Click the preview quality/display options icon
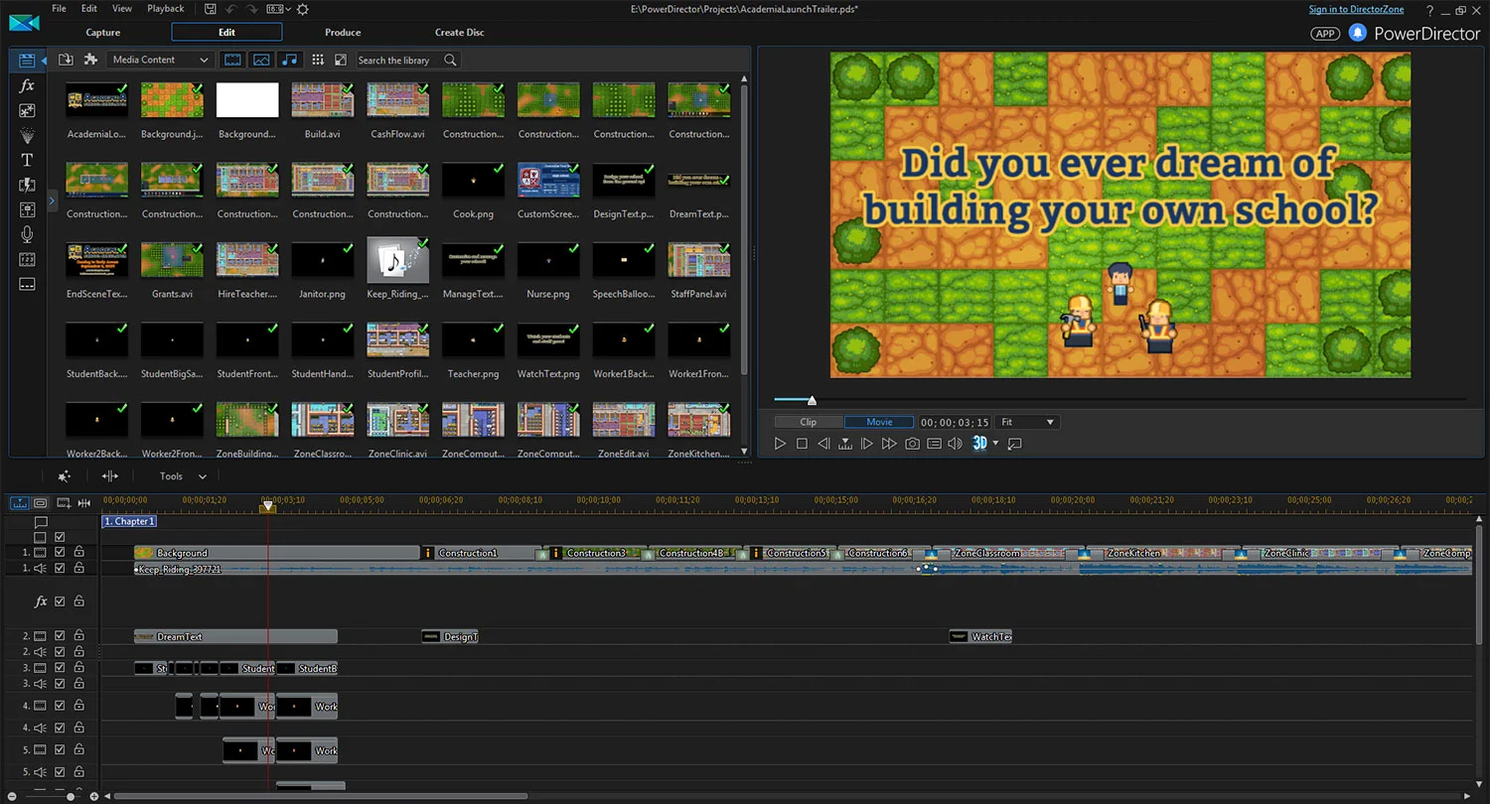This screenshot has height=804, width=1490. click(934, 444)
